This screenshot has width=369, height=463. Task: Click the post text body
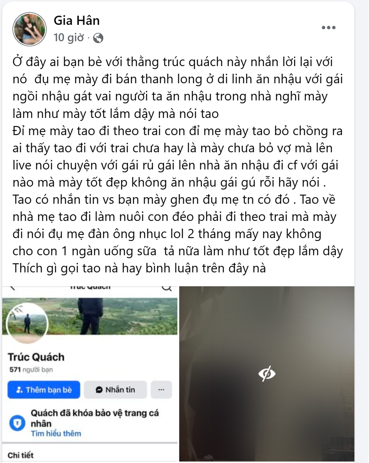tap(178, 165)
